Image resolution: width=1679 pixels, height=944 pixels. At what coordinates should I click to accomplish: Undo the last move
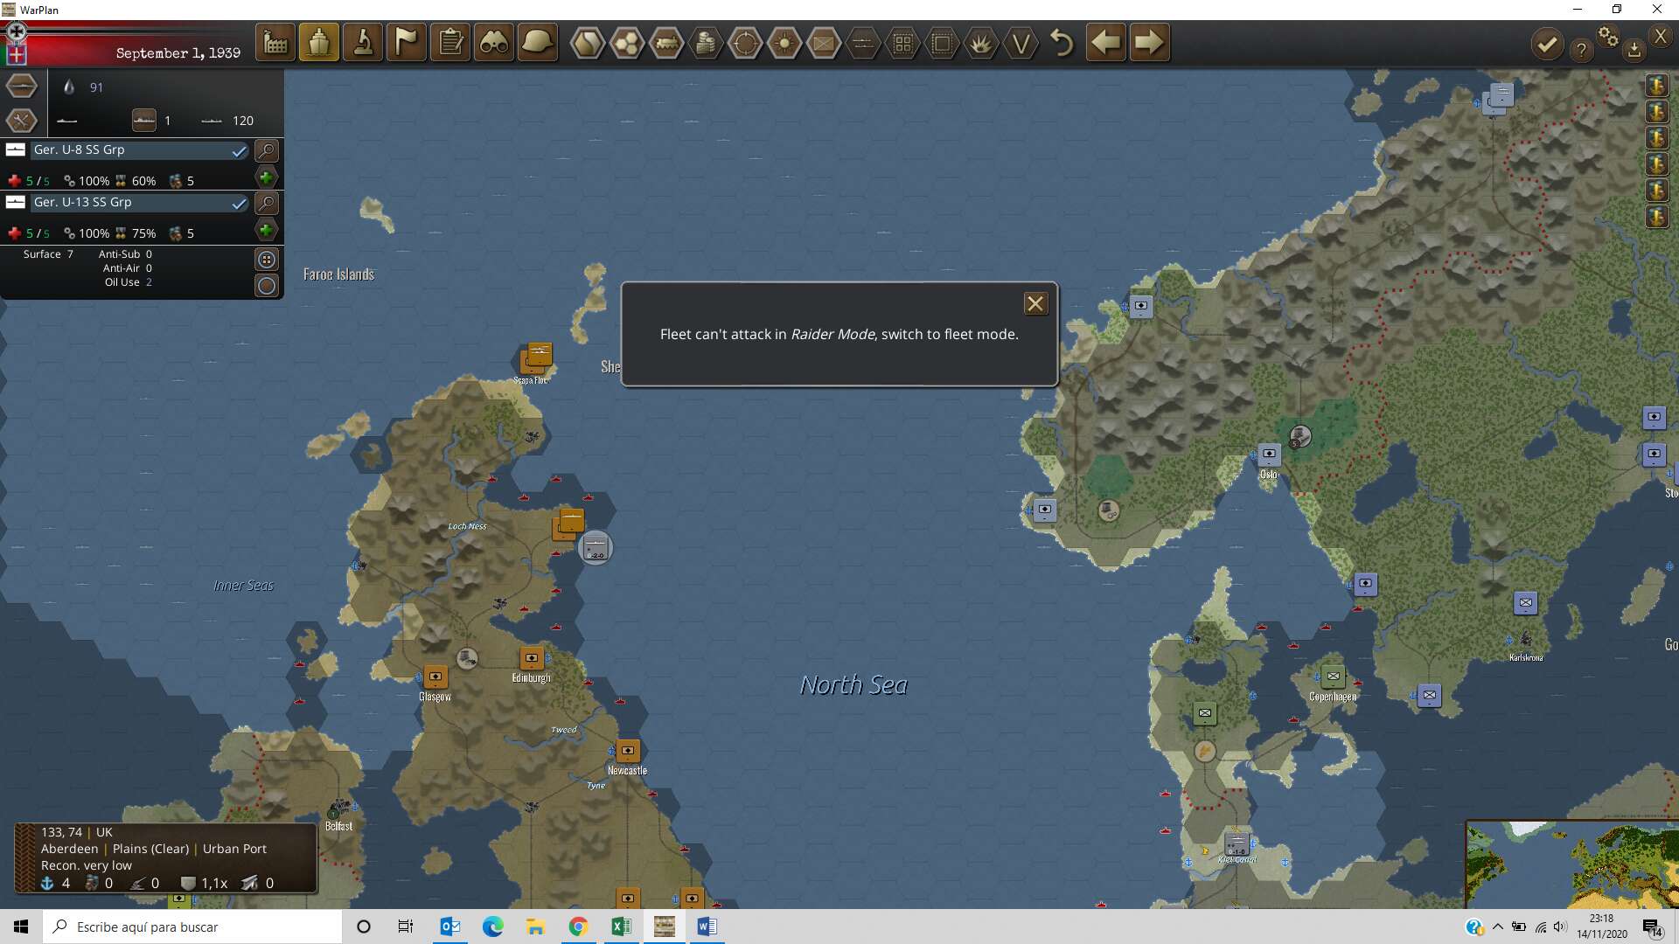[1062, 43]
